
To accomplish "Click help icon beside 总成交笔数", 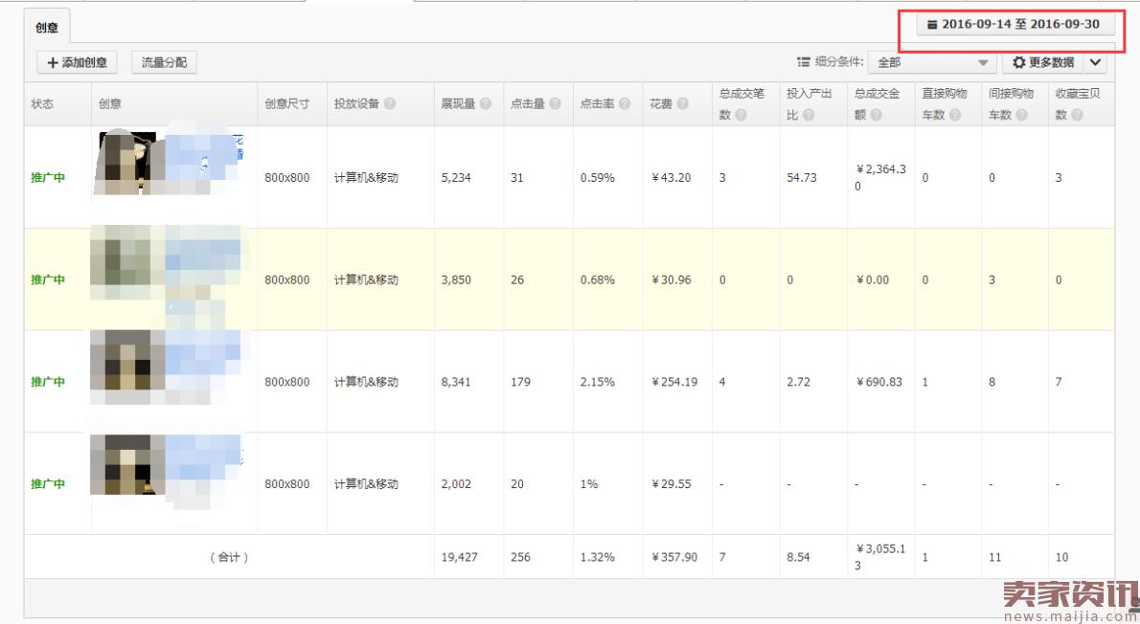I will tap(741, 116).
